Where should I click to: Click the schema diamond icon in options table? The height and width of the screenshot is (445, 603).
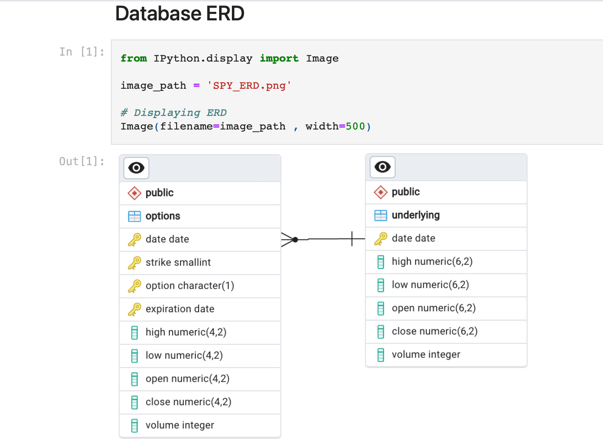[x=135, y=193]
